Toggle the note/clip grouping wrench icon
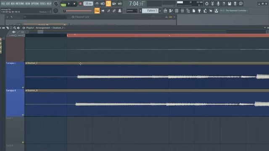Image resolution: width=269 pixels, height=151 pixels. click(x=108, y=11)
